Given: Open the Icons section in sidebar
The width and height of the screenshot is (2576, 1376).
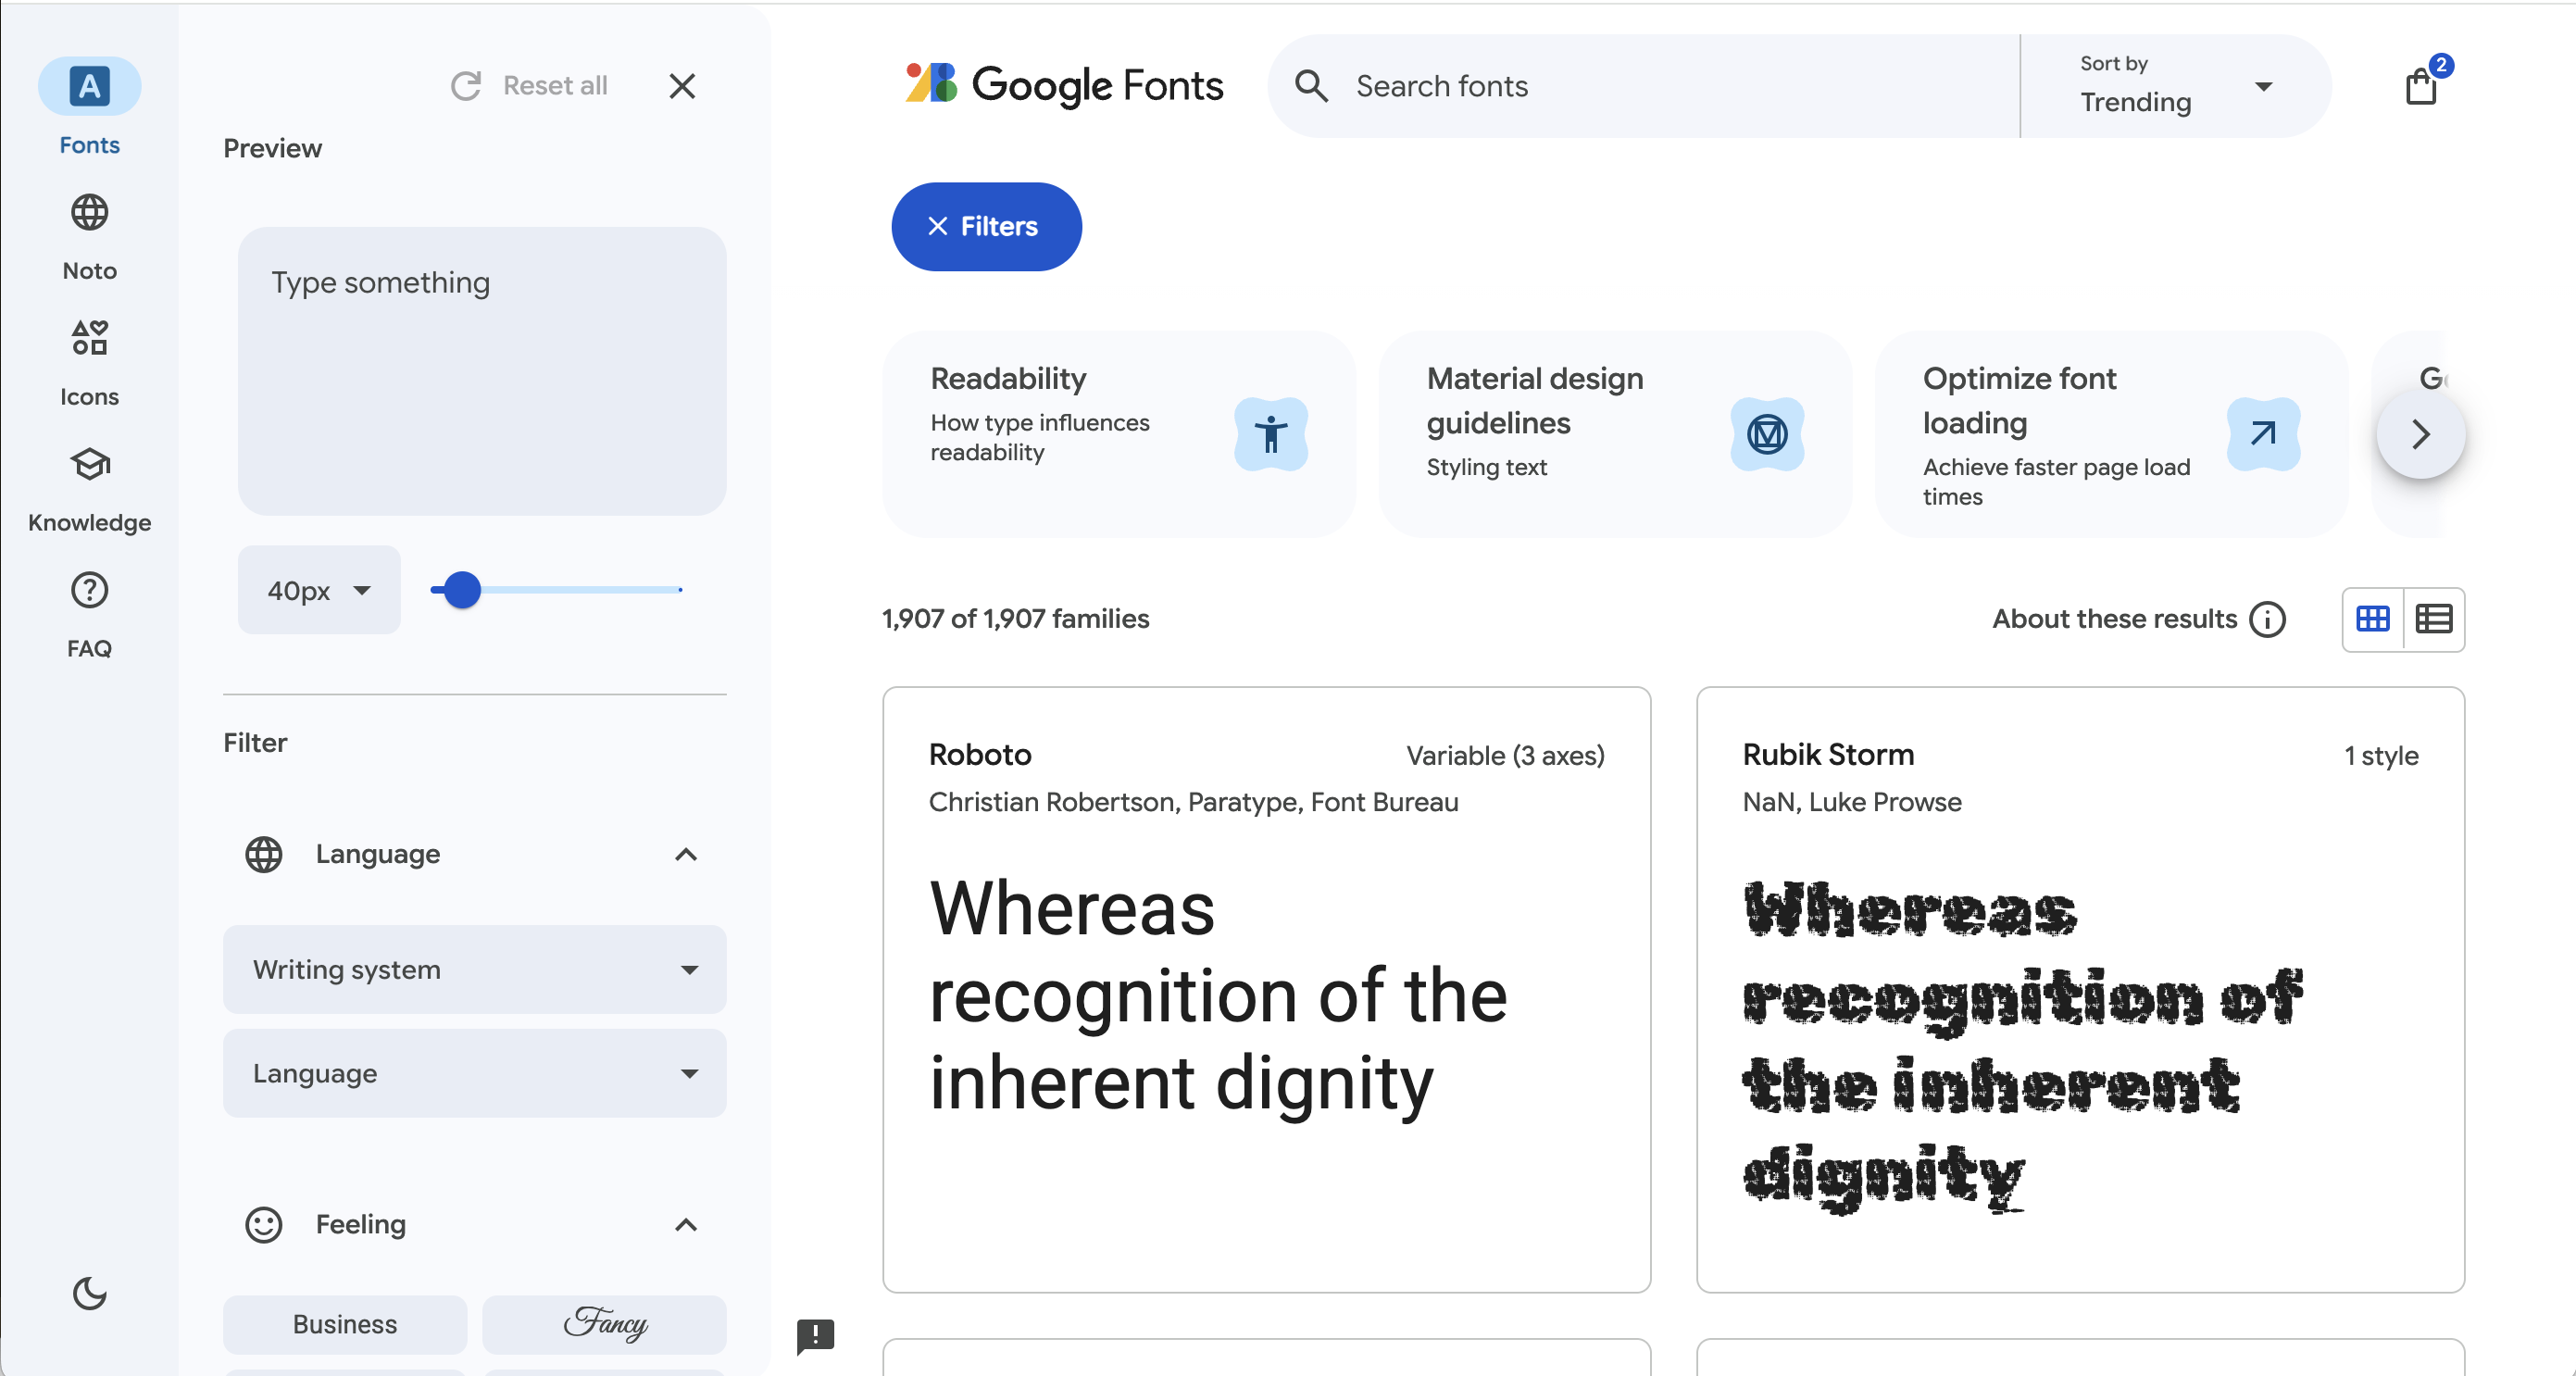Looking at the screenshot, I should click(89, 363).
